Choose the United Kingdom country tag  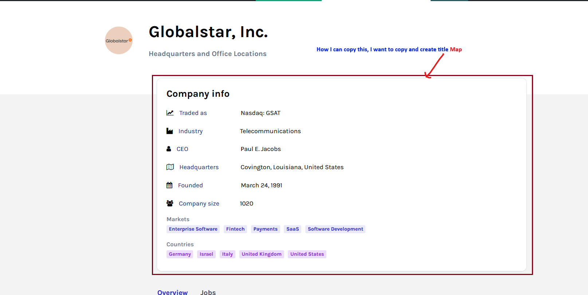point(262,254)
